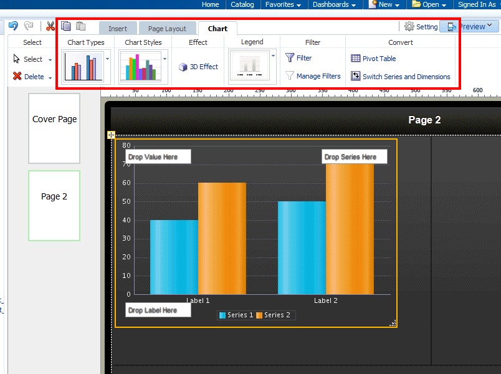
Task: Click the Drop Label Here field
Action: [x=158, y=310]
